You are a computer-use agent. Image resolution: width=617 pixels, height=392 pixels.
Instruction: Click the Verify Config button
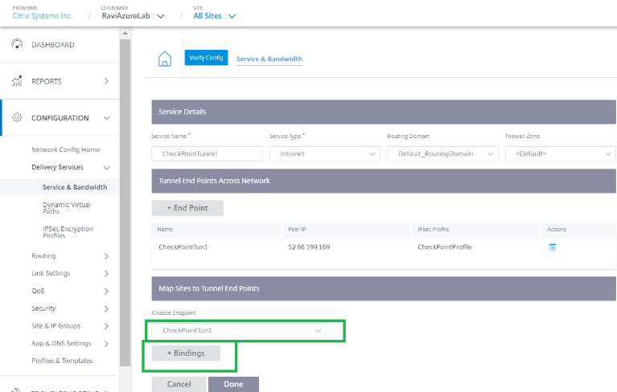[x=206, y=58]
